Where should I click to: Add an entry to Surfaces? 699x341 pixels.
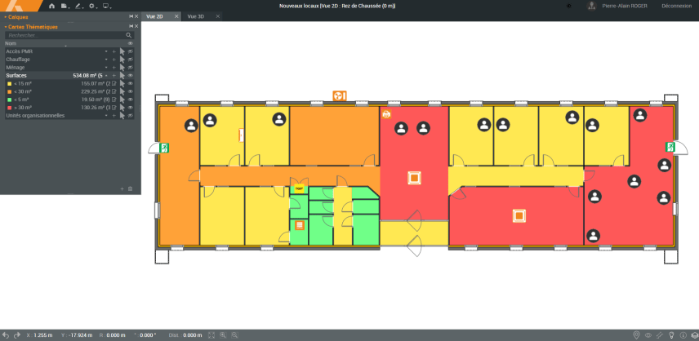pos(114,76)
